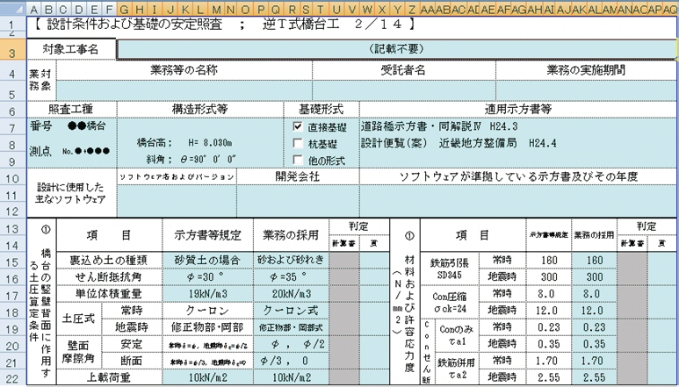Check the 直接基礎 checkbox

point(298,126)
